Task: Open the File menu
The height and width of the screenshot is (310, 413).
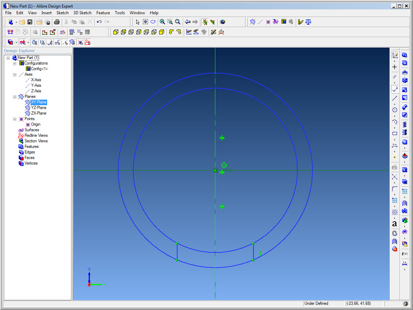Action: [x=8, y=12]
